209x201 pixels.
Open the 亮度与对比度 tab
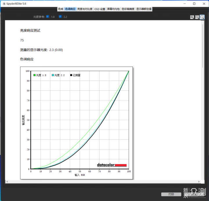(x=85, y=9)
